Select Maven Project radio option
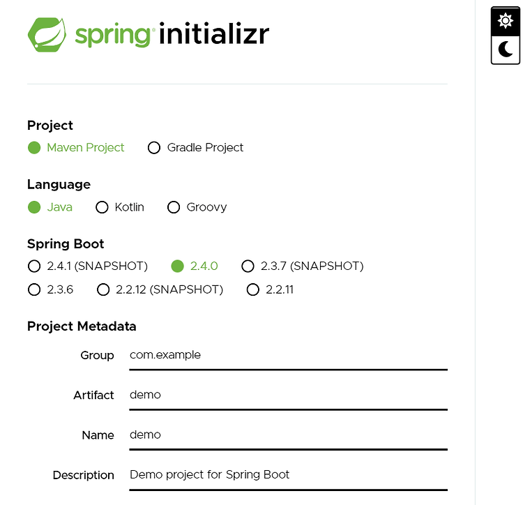523x505 pixels. 76,147
